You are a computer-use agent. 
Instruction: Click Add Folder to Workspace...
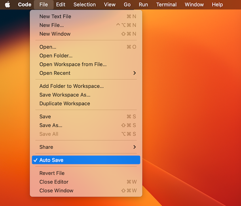[72, 86]
